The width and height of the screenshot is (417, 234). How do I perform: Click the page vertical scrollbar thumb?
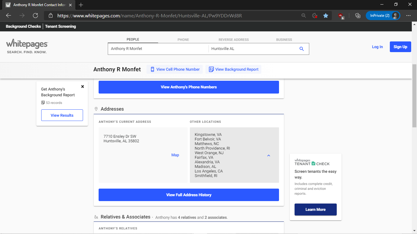[x=414, y=96]
